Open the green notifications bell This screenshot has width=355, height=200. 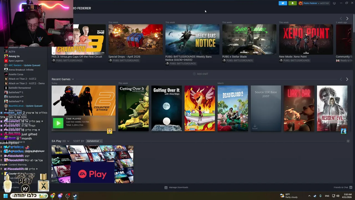coord(292,3)
